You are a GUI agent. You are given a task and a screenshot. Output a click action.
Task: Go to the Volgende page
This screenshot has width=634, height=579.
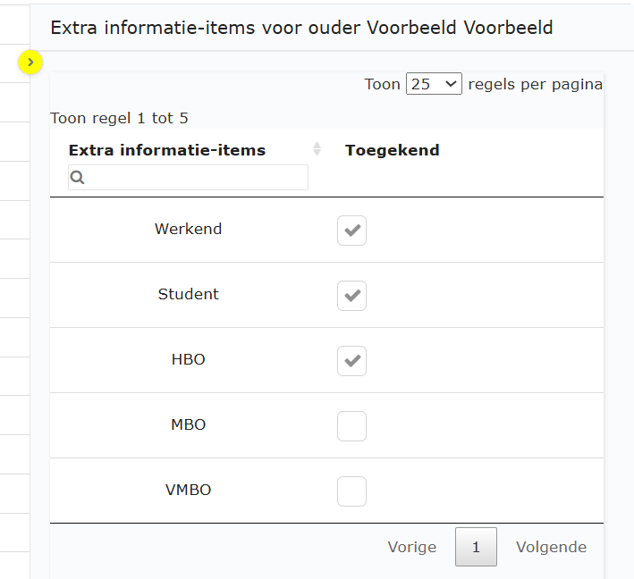tap(551, 547)
